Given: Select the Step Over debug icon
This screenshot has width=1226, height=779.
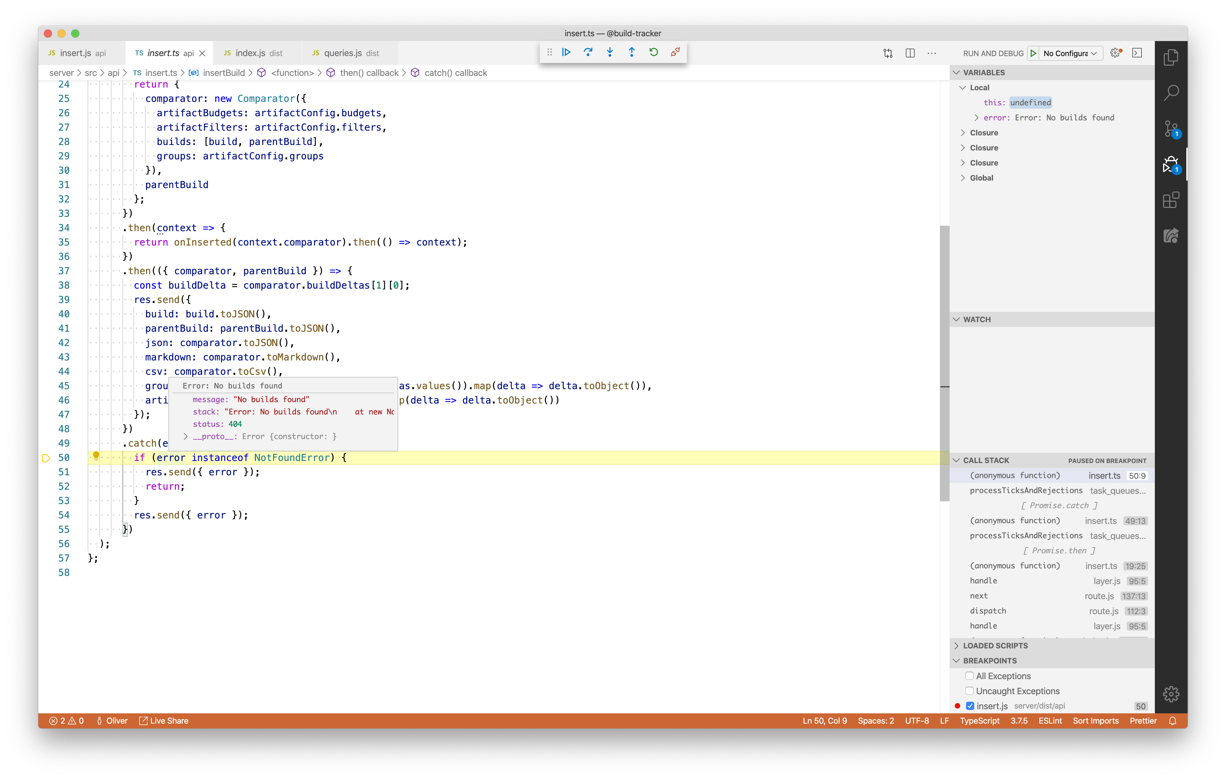Looking at the screenshot, I should coord(588,52).
